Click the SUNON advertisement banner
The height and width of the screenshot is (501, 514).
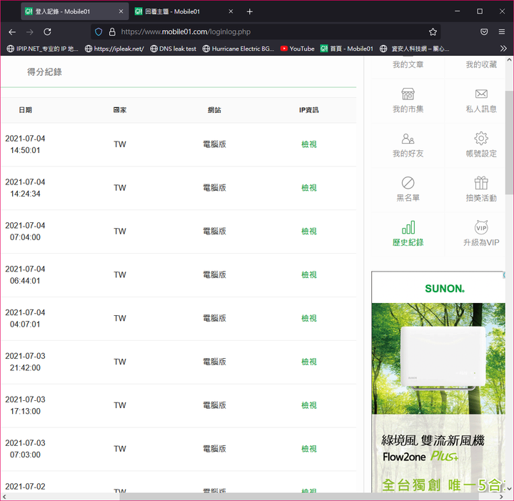point(438,382)
